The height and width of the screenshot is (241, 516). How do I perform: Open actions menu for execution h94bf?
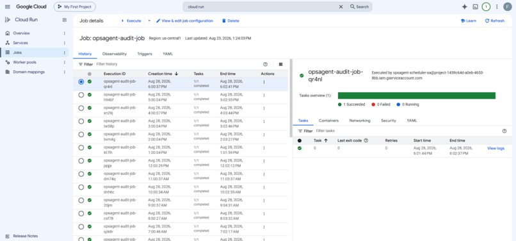(x=264, y=96)
